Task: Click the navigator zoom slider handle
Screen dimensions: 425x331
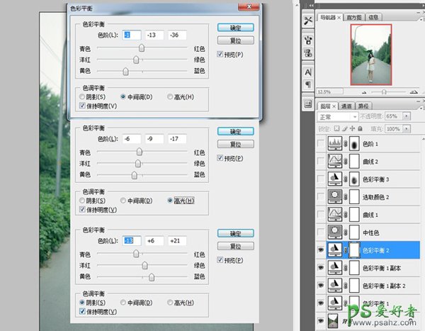Action: click(x=383, y=91)
